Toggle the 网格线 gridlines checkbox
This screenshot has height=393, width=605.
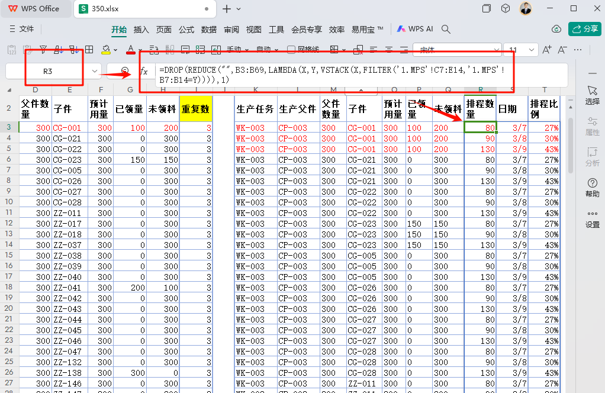pyautogui.click(x=291, y=50)
